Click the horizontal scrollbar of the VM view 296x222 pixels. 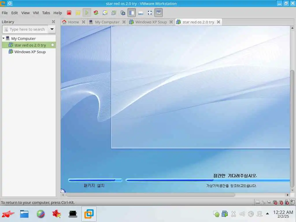pyautogui.click(x=150, y=195)
